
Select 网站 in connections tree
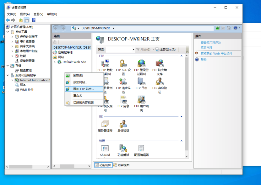coord(61,57)
